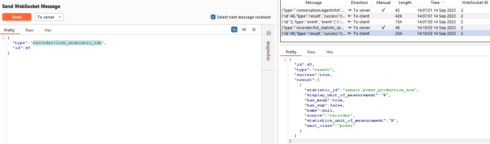Open the Hex tab in response viewer
Screen dimensions: 490x144
click(x=330, y=52)
